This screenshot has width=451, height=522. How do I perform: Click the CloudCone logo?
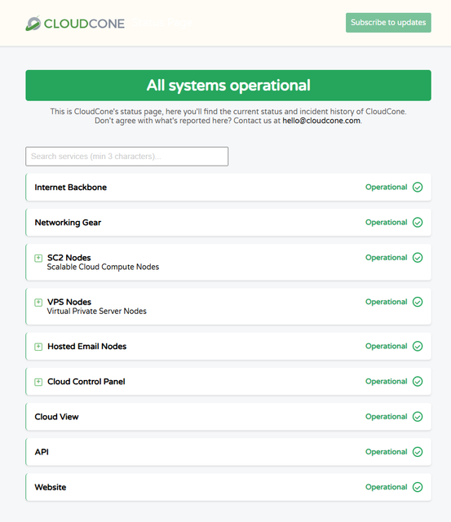pos(75,24)
